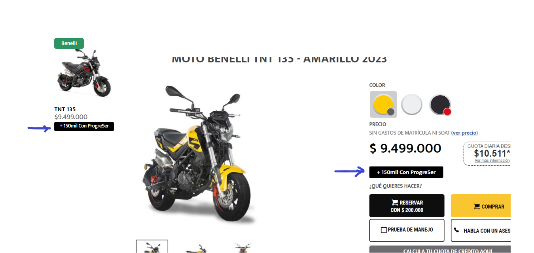The width and height of the screenshot is (534, 253).
Task: Click the cart icon on Comprar button
Action: click(x=477, y=206)
